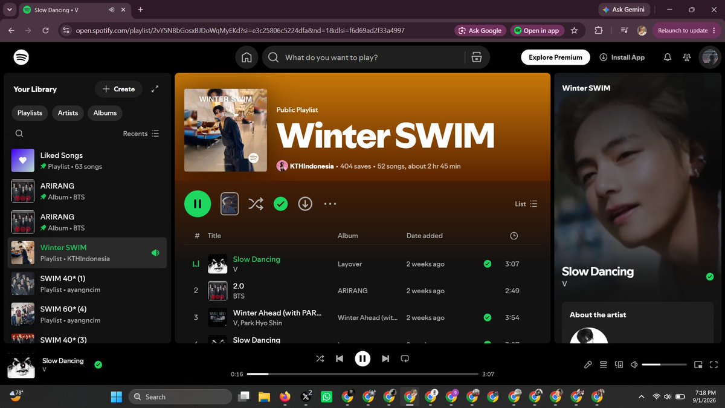The height and width of the screenshot is (408, 725).
Task: Open KTHIndonesia profile link
Action: (x=312, y=166)
